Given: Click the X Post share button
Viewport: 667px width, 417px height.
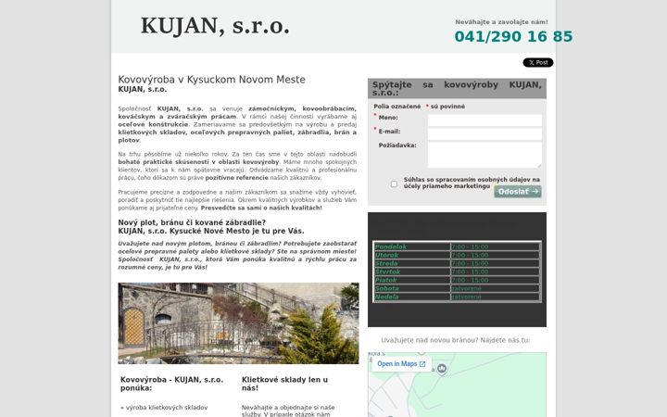Looking at the screenshot, I should pos(538,63).
